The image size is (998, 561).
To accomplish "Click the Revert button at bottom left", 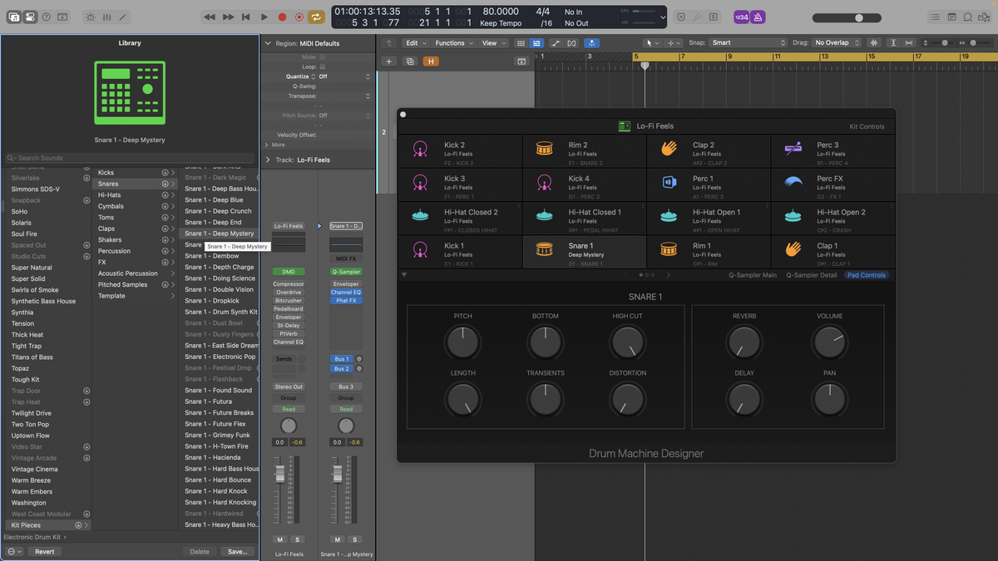I will [x=44, y=551].
